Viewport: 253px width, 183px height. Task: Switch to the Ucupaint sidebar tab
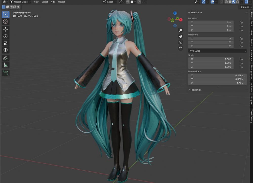tap(251, 101)
